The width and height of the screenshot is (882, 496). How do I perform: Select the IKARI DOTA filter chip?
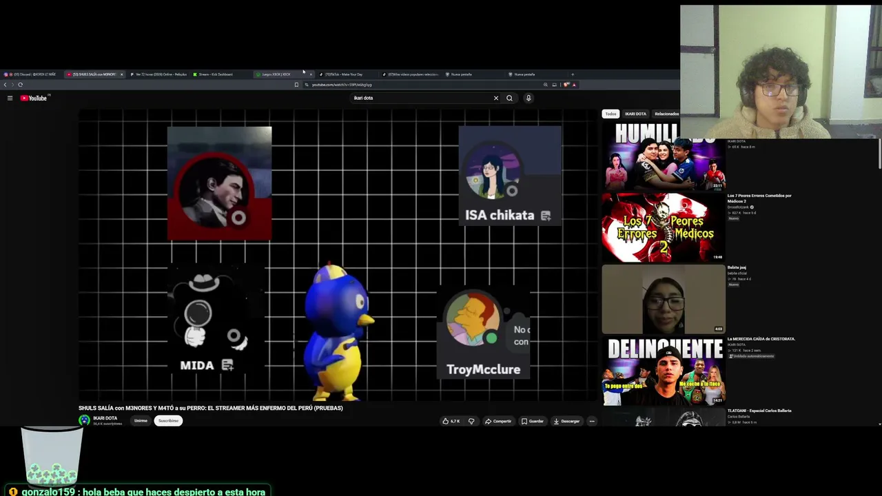pos(635,114)
